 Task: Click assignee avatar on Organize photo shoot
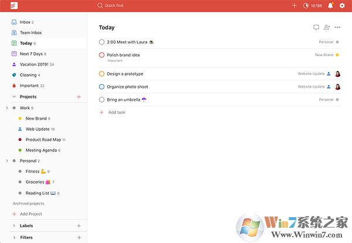tap(338, 87)
